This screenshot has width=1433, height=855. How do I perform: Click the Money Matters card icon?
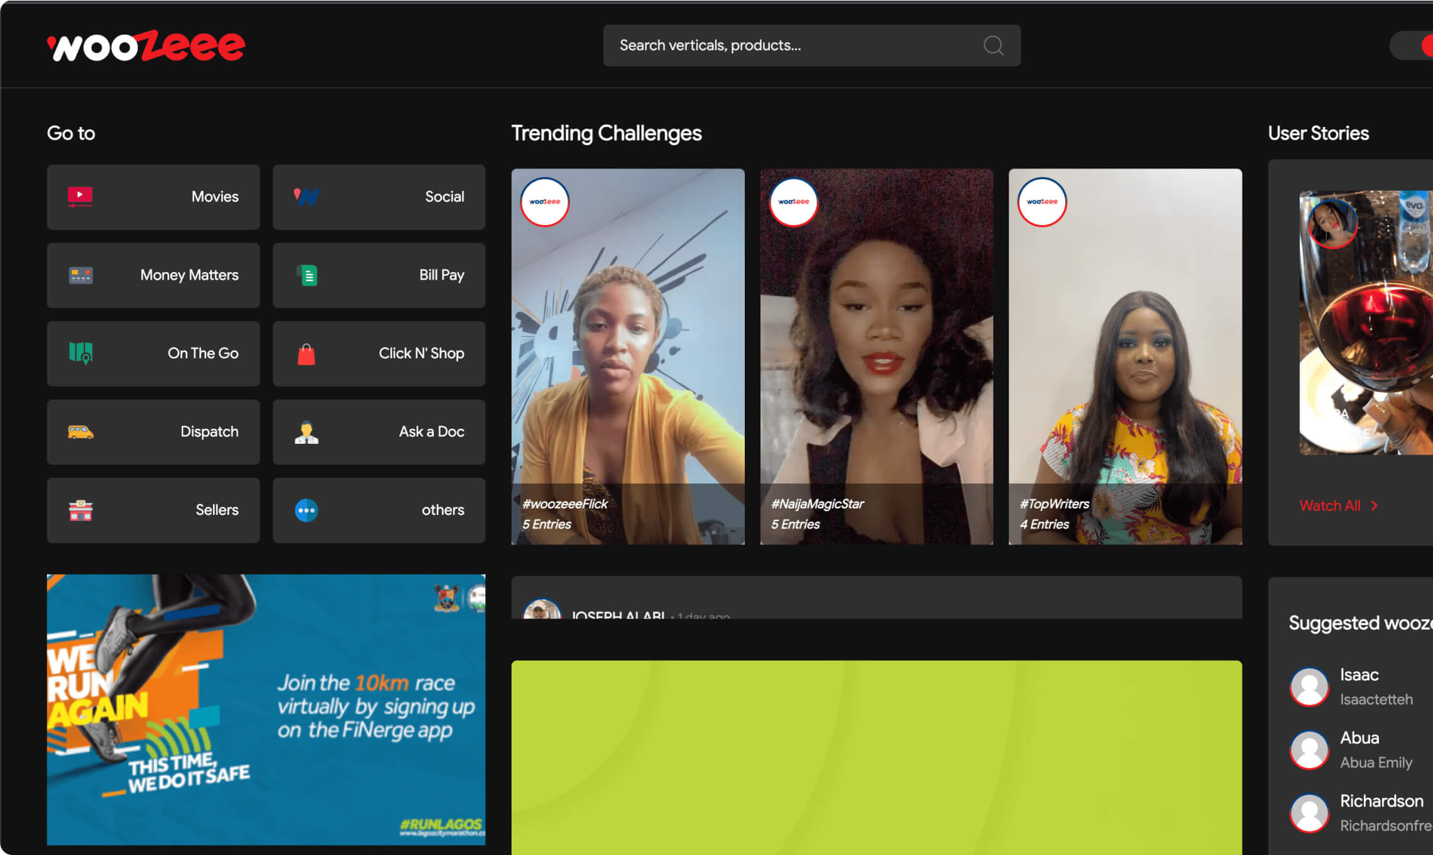tap(80, 275)
